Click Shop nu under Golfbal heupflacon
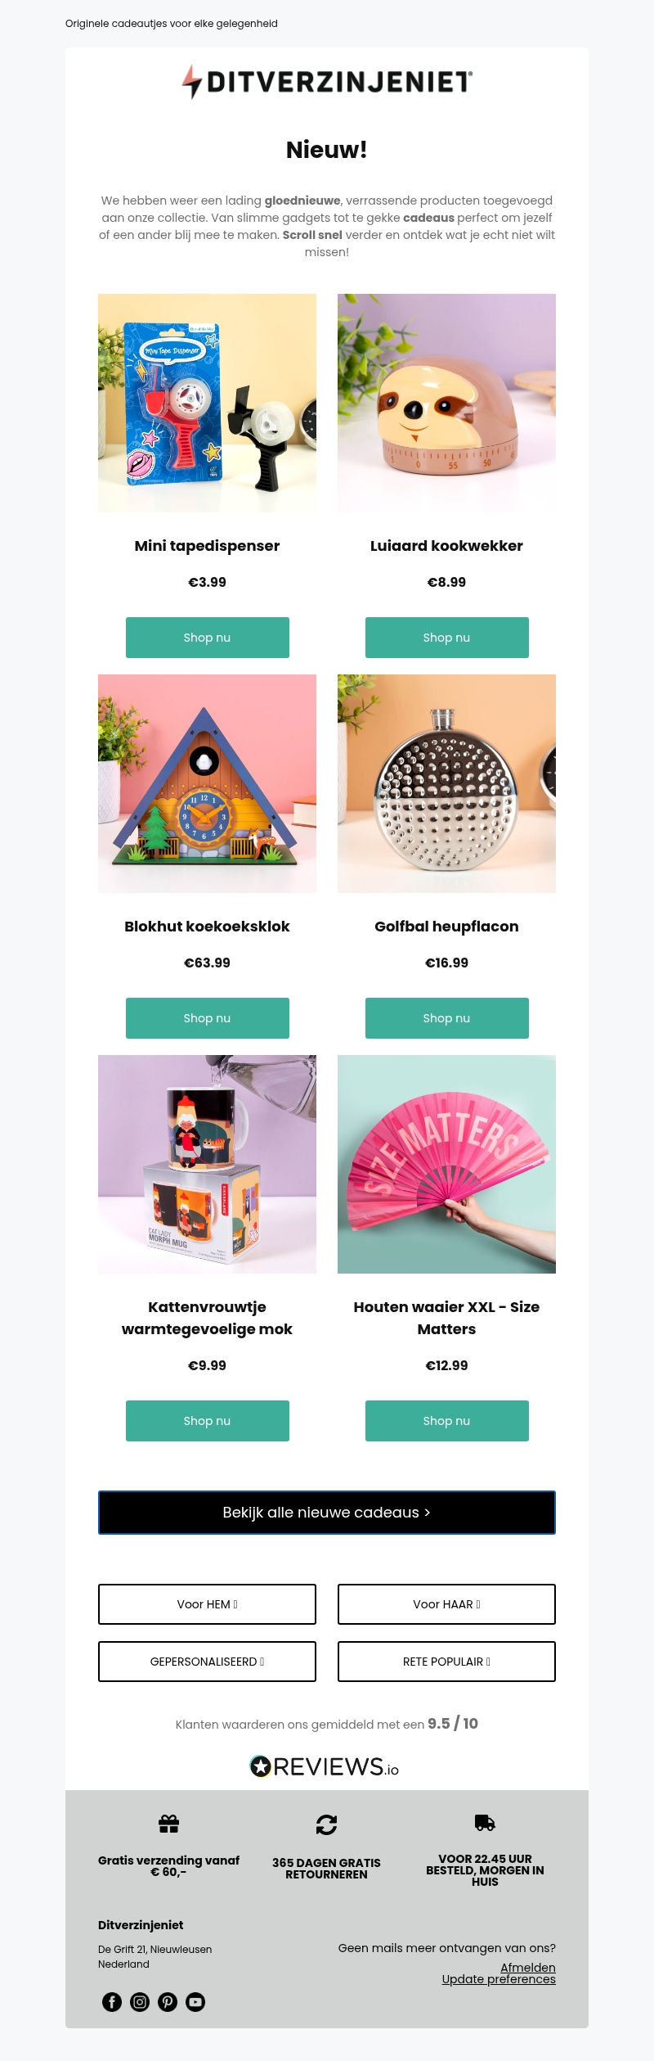 pyautogui.click(x=447, y=1018)
